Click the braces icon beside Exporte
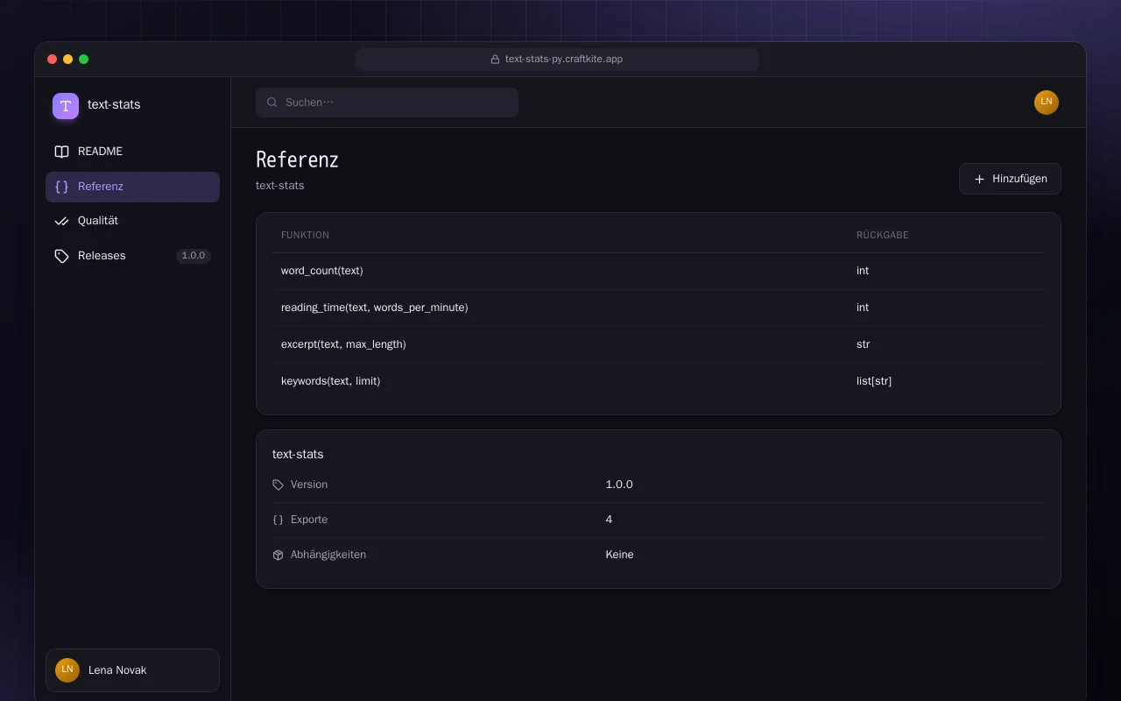This screenshot has height=701, width=1121. (278, 520)
